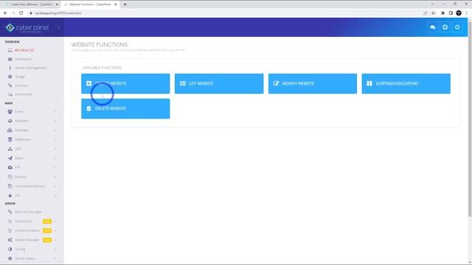
Task: Open the browser side panel icon
Action: click(451, 13)
